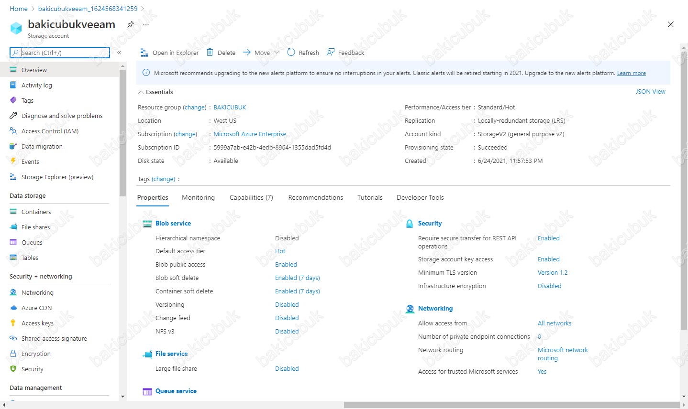Click Infrastructure encryption Disabled link

[549, 286]
